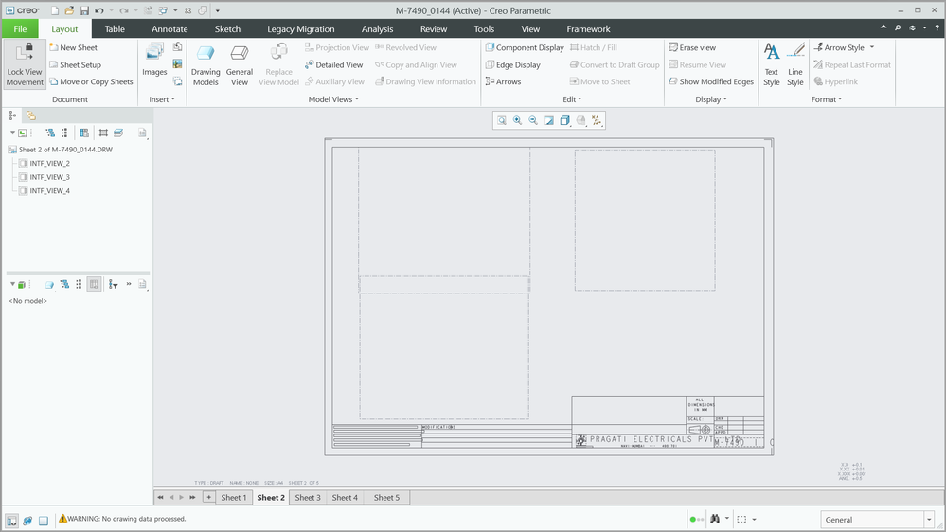Toggle the INTF_VIEW_4 tree item checkbox
Screen dimensions: 946x532
23,191
